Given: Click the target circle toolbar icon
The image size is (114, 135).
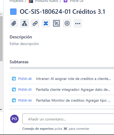Looking at the screenshot, I should [67, 23].
